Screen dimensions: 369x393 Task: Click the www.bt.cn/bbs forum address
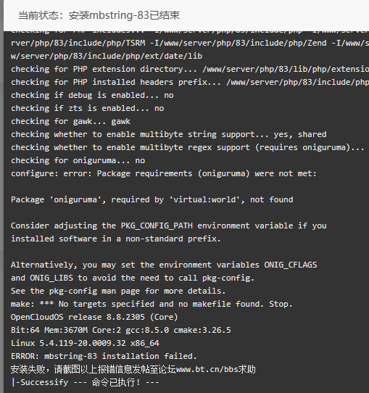coord(209,370)
